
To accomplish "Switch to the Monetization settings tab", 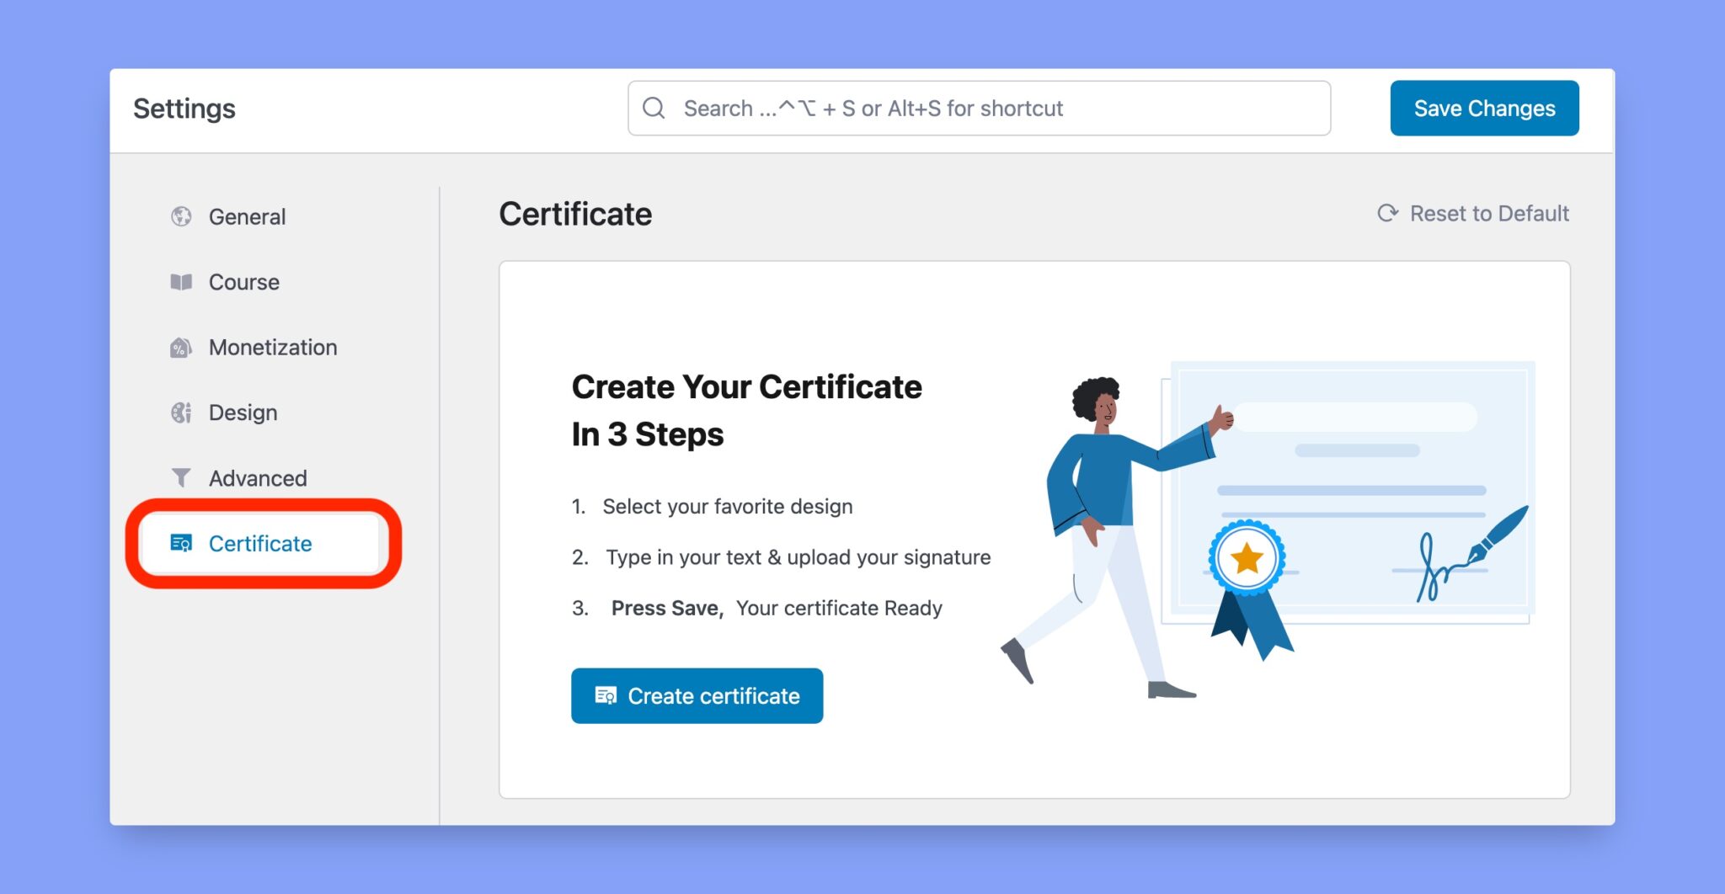I will (x=272, y=347).
